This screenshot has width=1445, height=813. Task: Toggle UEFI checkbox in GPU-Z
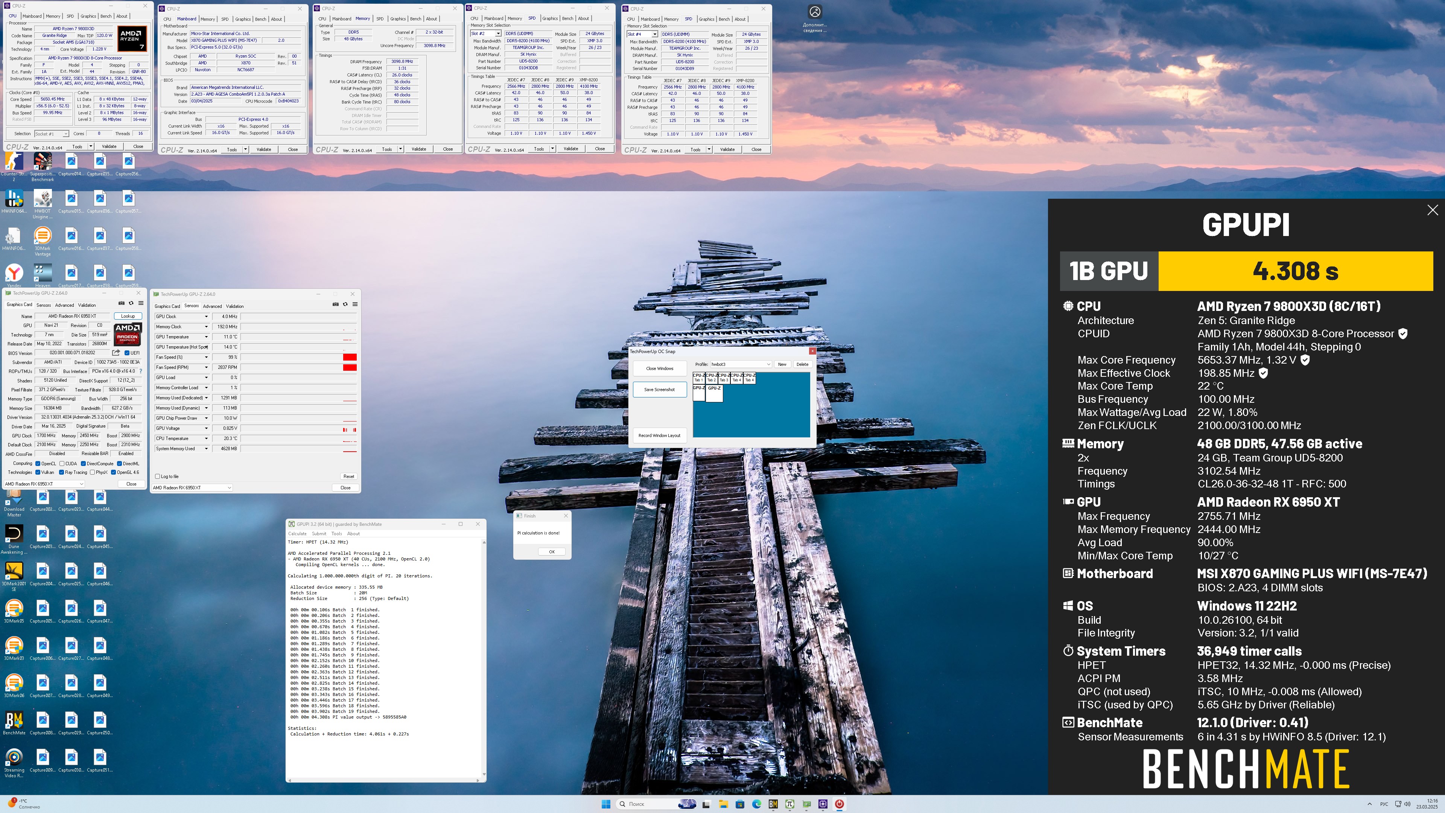click(x=127, y=353)
